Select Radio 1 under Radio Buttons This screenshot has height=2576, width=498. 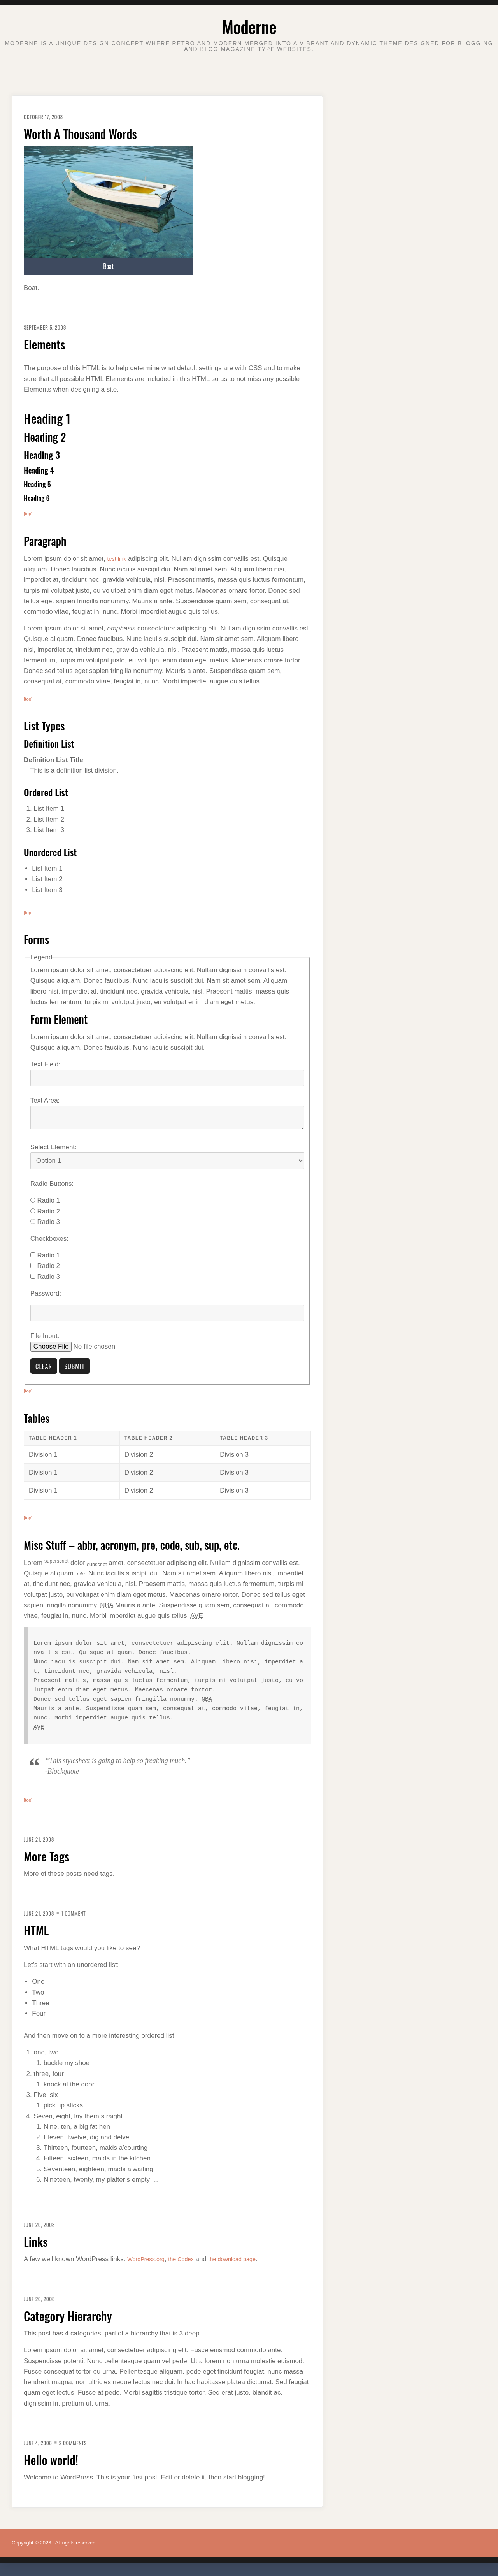tap(33, 1200)
